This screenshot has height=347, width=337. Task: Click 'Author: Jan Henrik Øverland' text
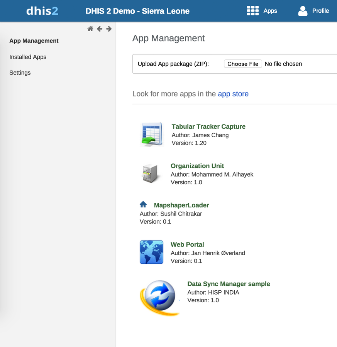point(208,253)
